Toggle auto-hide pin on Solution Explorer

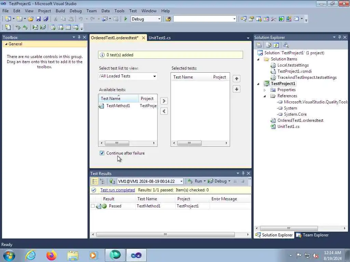point(339,37)
